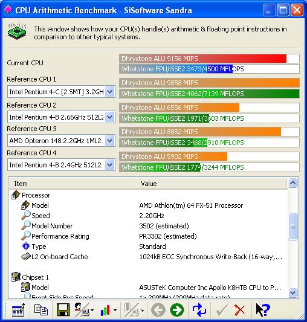Image resolution: width=307 pixels, height=322 pixels.
Task: Click the Dhrystone ALU 5902 MIPS bar
Action: coord(209,156)
